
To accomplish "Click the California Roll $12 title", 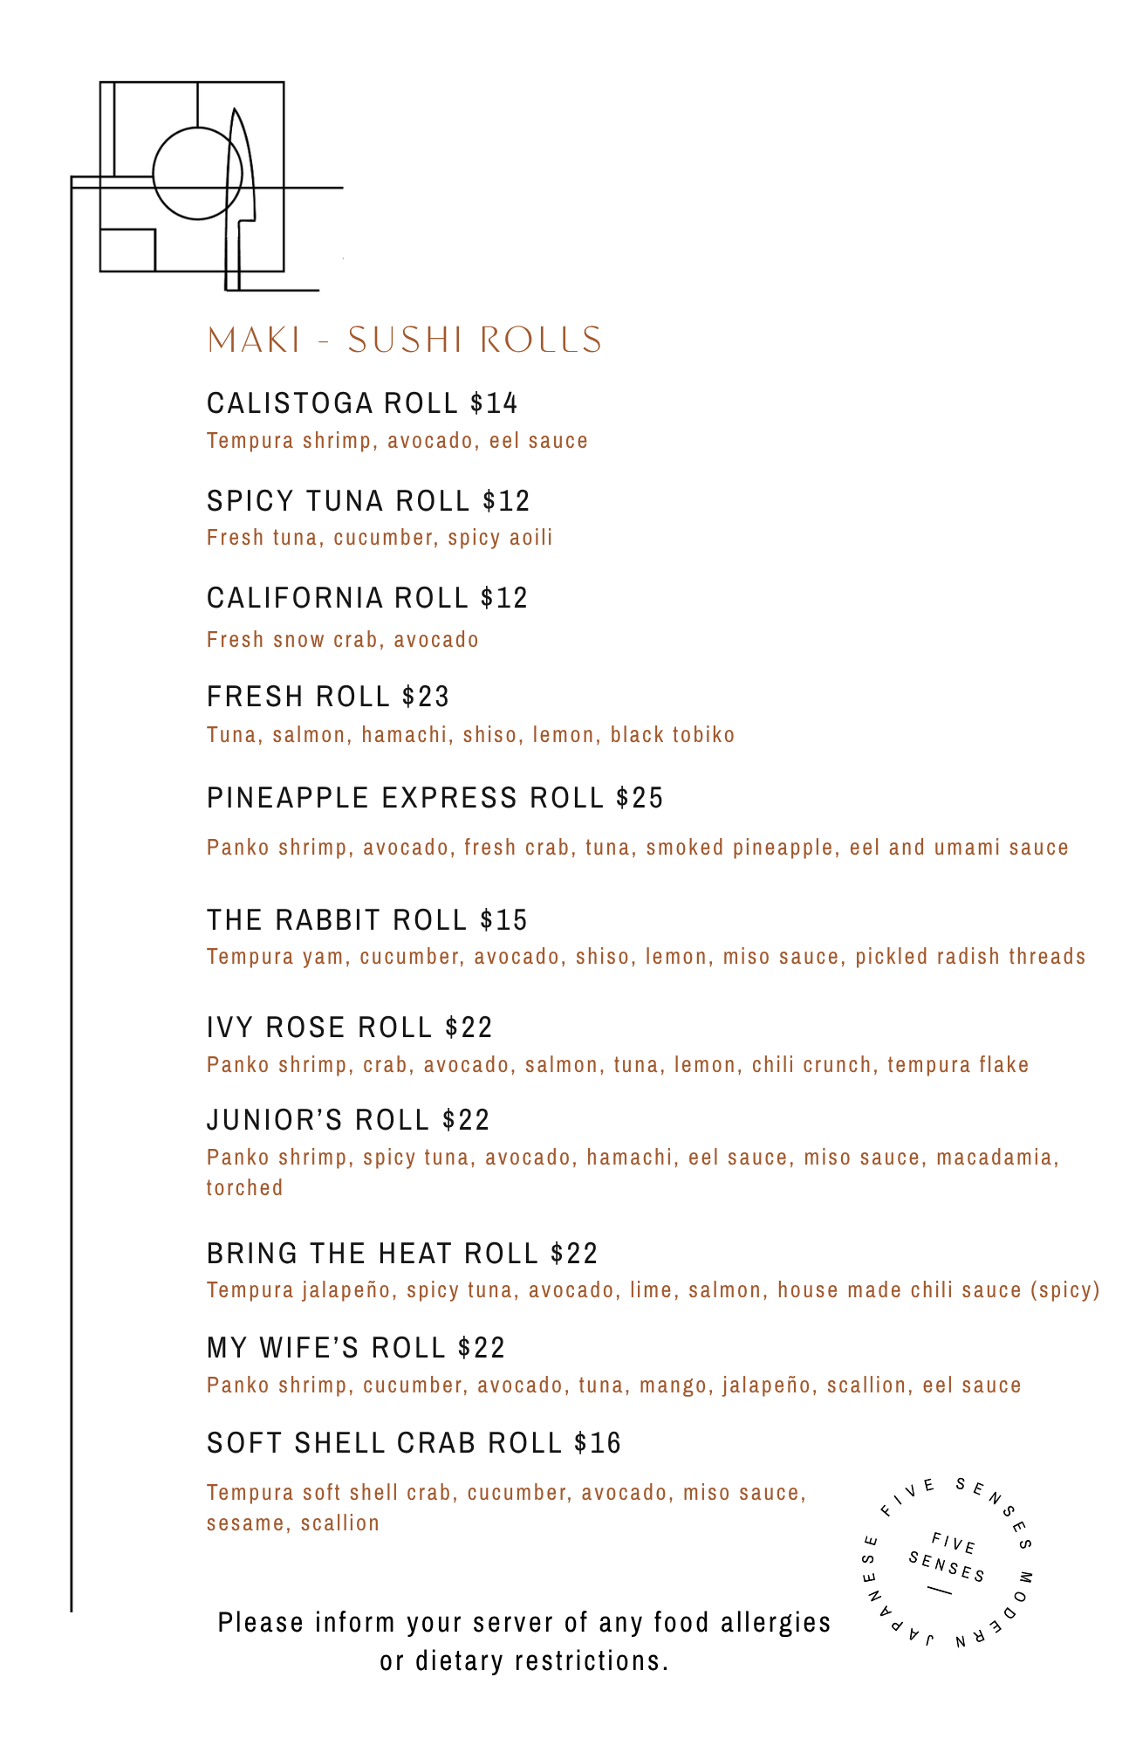I will (x=367, y=598).
